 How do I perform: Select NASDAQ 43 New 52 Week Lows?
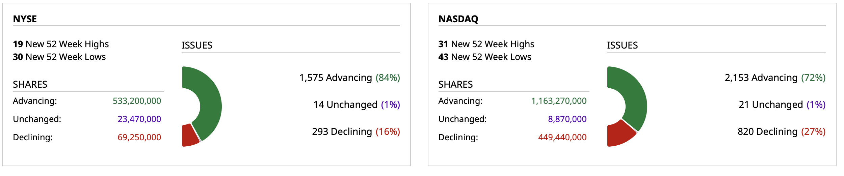pos(484,57)
